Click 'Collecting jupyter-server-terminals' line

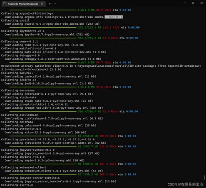30,178
